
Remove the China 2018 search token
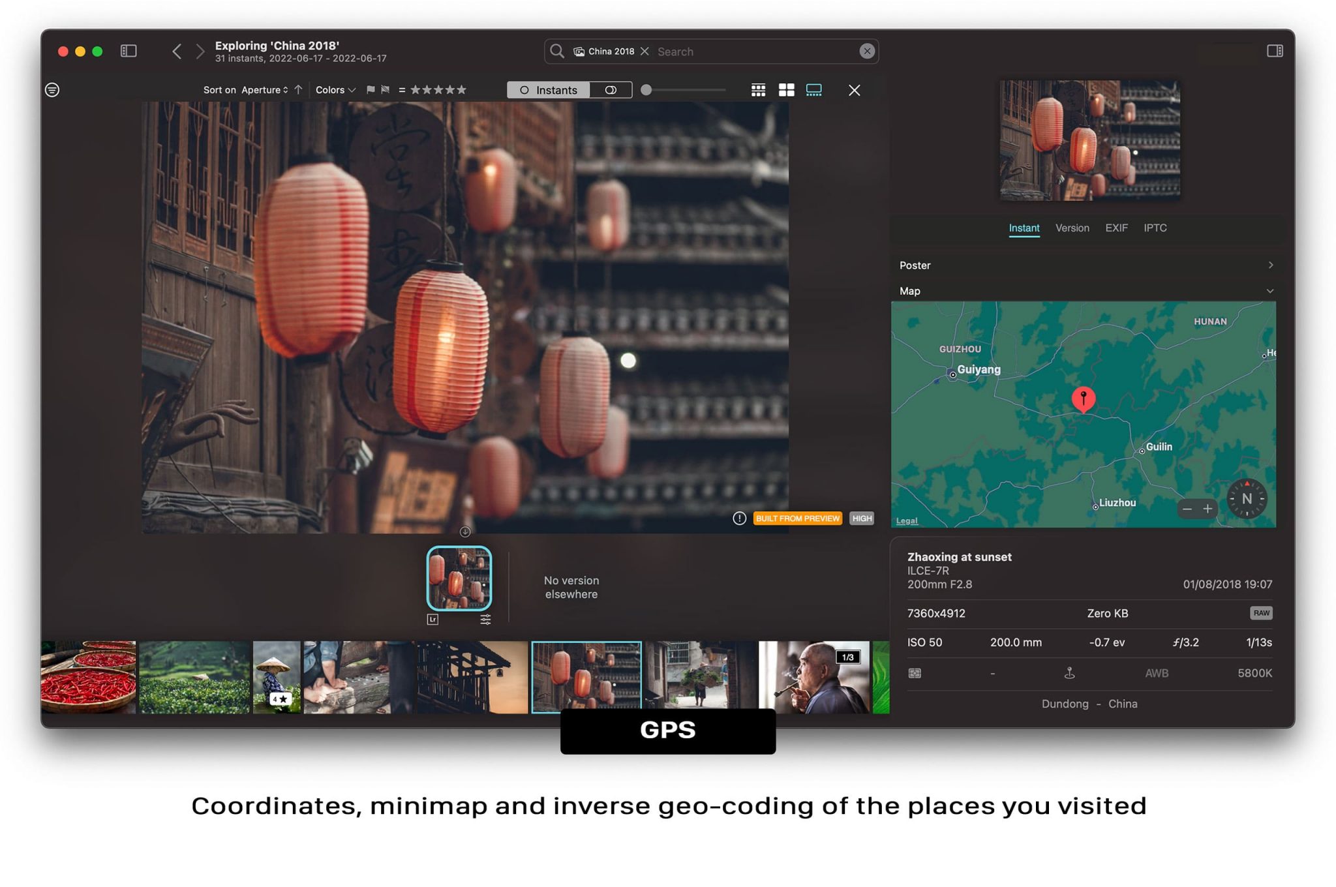pos(645,51)
